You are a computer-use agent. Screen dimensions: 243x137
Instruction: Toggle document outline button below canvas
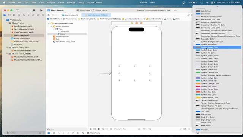point(91,129)
